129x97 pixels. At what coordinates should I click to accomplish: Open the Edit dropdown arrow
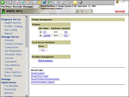(x=71, y=2)
